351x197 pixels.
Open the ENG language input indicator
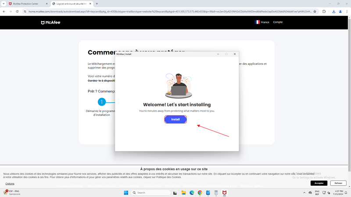[317, 193]
